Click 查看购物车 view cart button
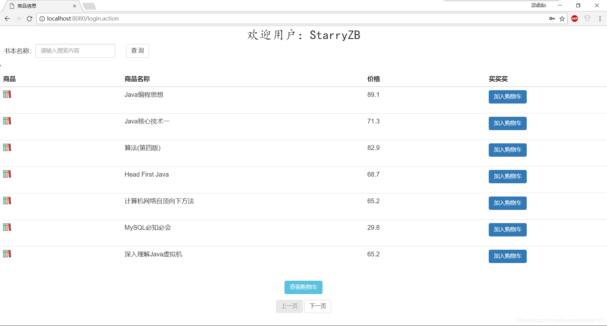 pyautogui.click(x=303, y=287)
